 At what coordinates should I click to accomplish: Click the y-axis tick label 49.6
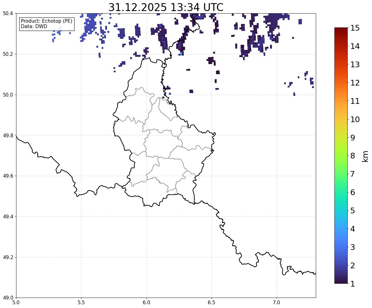coord(8,176)
